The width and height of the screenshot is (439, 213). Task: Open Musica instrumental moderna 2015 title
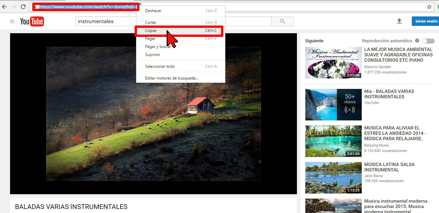(396, 206)
